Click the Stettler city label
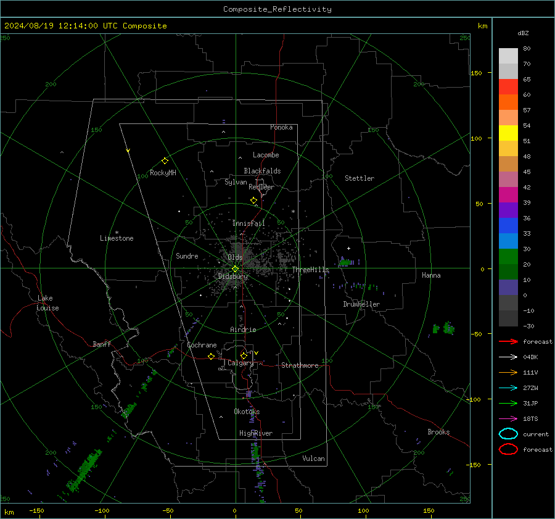The image size is (555, 519). tap(360, 178)
